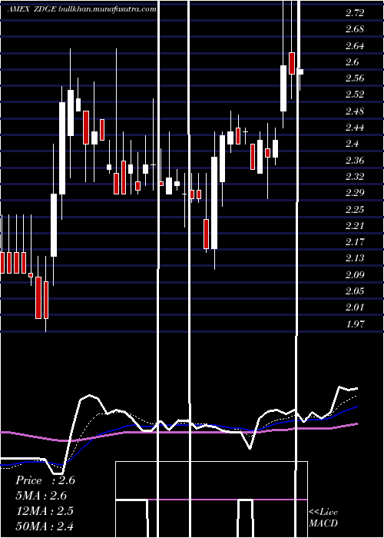
Task: Click the <<Live MACD label
Action: click(323, 517)
